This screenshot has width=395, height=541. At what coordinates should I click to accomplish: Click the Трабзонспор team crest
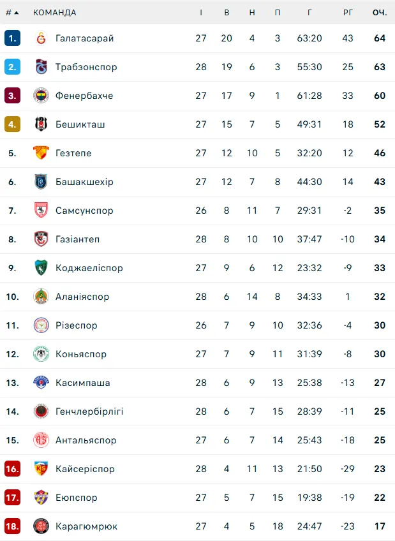coord(41,67)
